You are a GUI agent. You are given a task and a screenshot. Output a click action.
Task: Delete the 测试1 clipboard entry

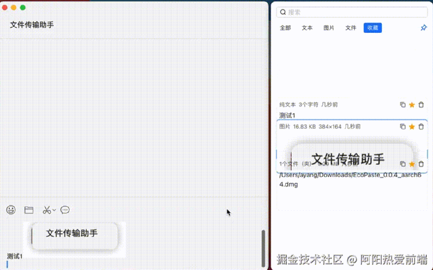[x=421, y=105]
